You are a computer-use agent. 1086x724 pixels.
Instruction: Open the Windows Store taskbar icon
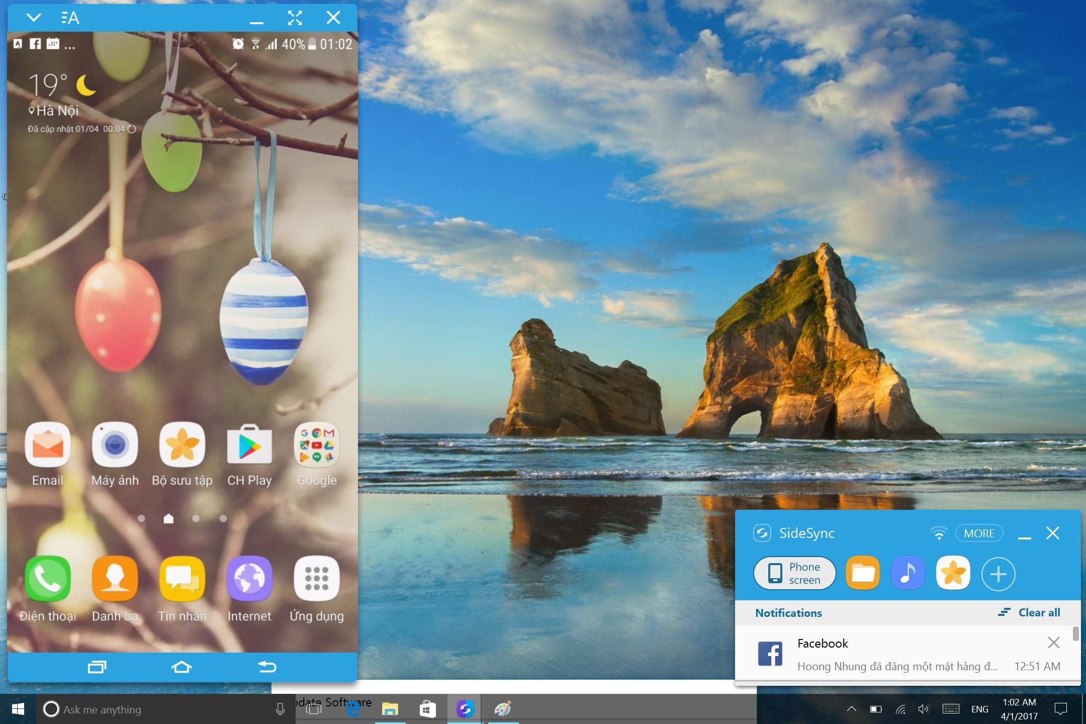427,709
